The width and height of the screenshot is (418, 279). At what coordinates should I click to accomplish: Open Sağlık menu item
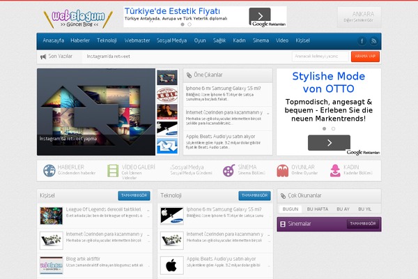[219, 40]
